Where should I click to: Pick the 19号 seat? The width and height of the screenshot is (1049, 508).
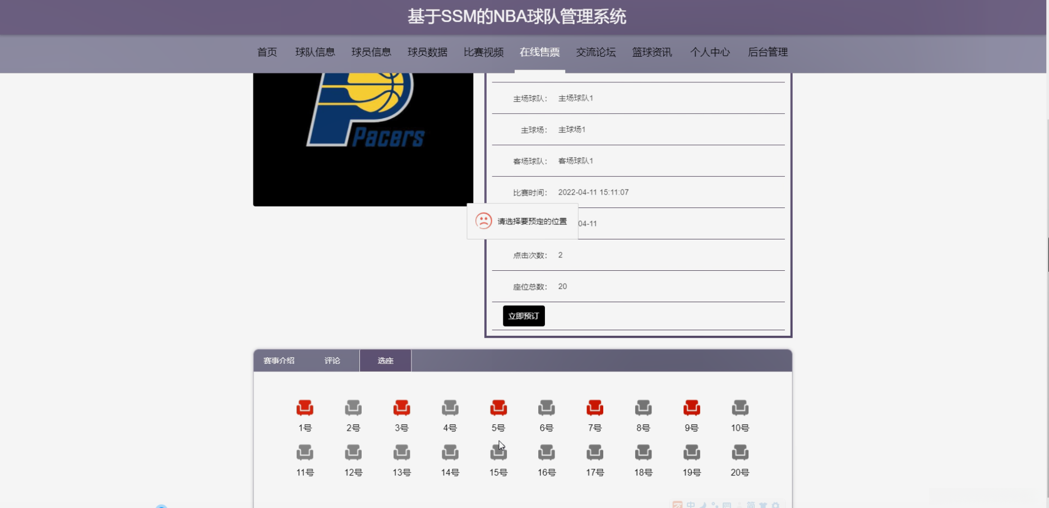[692, 452]
